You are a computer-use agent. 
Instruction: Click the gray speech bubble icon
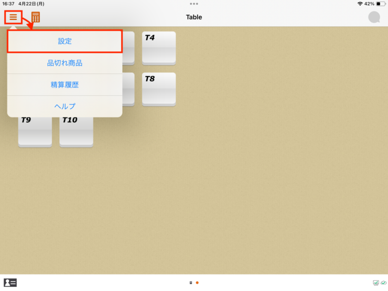374,17
